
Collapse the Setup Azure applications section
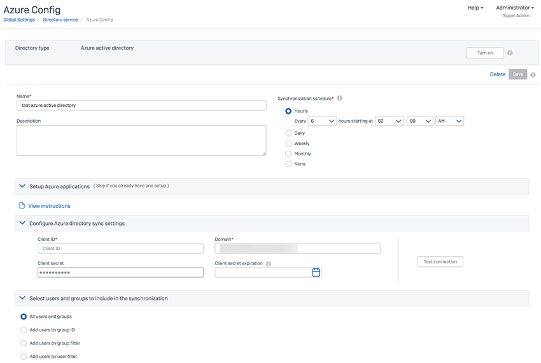coord(22,186)
